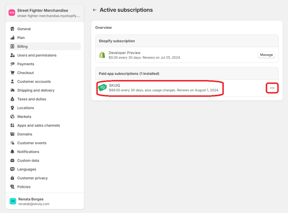288x213 pixels.
Task: Open the General settings page
Action: pyautogui.click(x=45, y=29)
